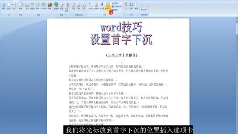The height and width of the screenshot is (134, 238).
Task: Click the vertical scrollbar of the document
Action: click(x=237, y=76)
